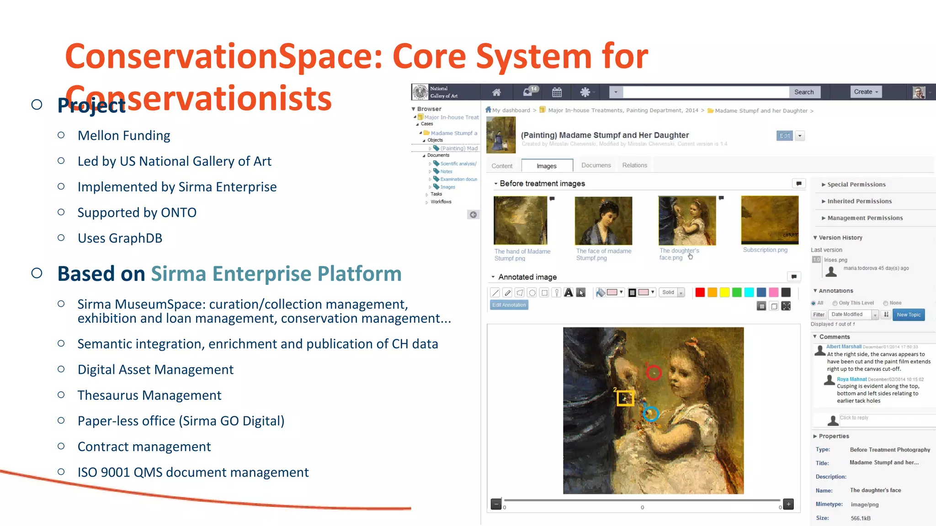Open the calendar icon in top bar
936x526 pixels.
click(x=557, y=92)
